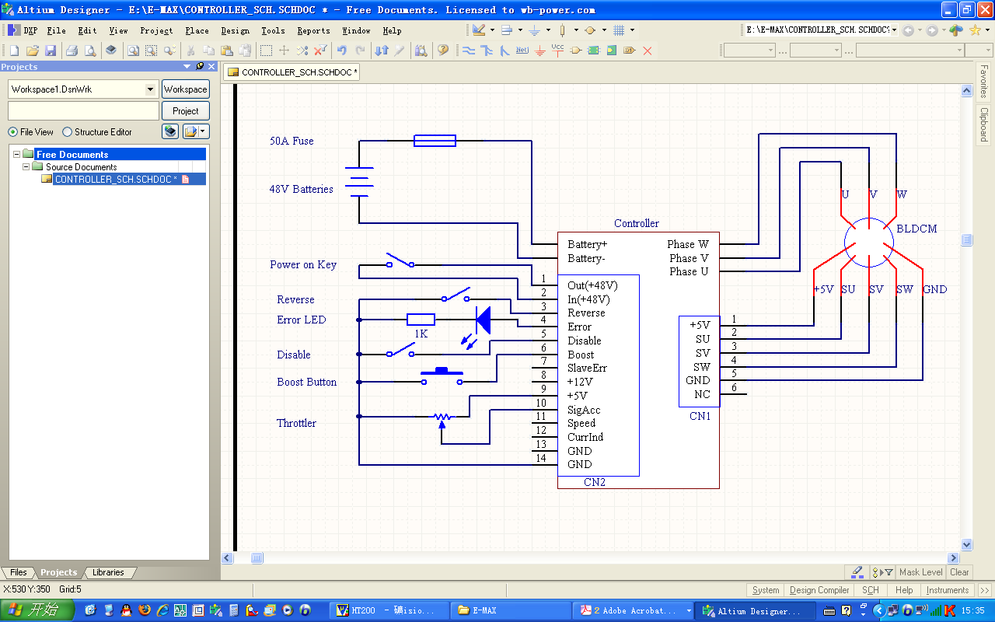Click the horizontal scrollbar right arrow
This screenshot has width=995, height=622.
click(953, 558)
